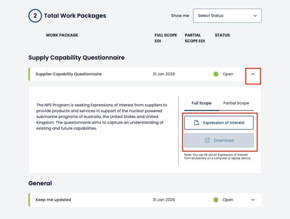This screenshot has height=219, width=290.
Task: Expand the Keep me updated row chevron
Action: (253, 200)
